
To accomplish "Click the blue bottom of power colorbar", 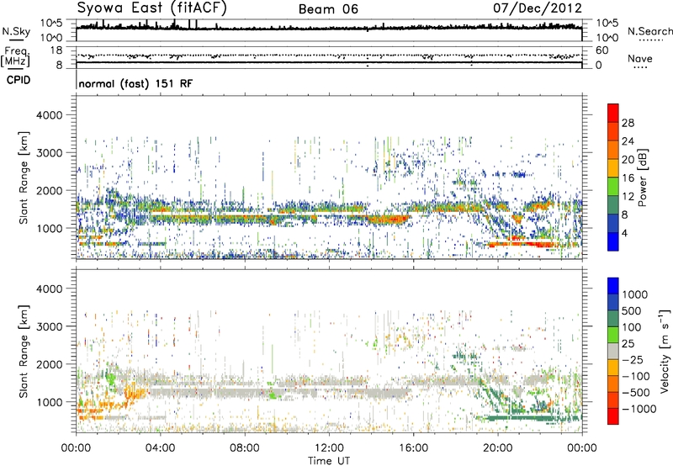I will 613,241.
